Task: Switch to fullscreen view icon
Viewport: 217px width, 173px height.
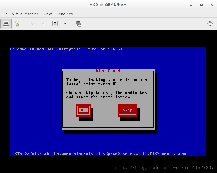Action: tap(210, 24)
